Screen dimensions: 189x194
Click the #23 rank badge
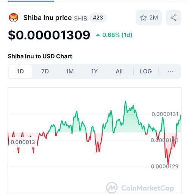pos(98,18)
